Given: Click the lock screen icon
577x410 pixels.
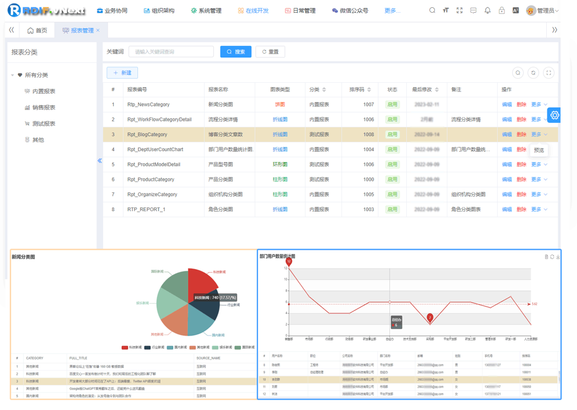Looking at the screenshot, I should (501, 10).
